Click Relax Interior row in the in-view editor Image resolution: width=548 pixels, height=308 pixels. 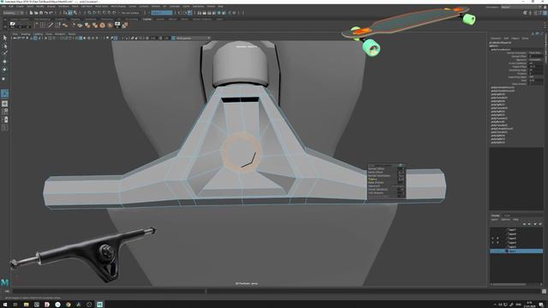(386, 182)
